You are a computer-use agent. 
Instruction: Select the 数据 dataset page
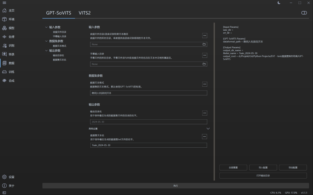tap(8, 63)
